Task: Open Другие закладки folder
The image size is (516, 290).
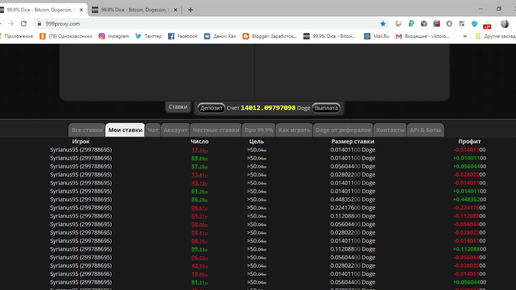Action: tap(495, 36)
